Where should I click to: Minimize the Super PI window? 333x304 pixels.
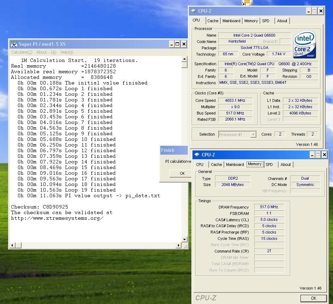pyautogui.click(x=172, y=44)
